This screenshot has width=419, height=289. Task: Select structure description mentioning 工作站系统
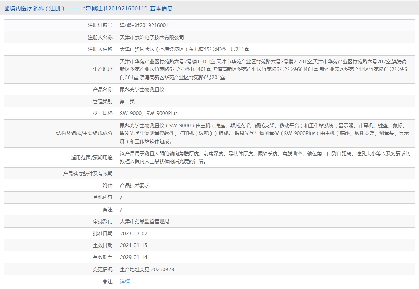265,134
